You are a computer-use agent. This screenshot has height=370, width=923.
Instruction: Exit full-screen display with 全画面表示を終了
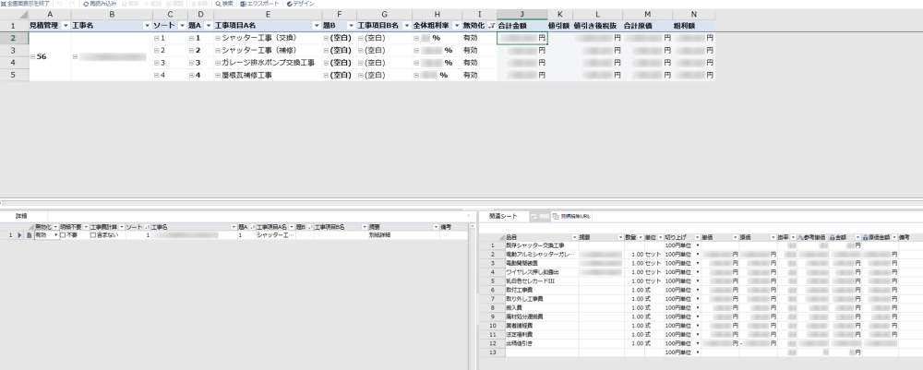[x=25, y=4]
